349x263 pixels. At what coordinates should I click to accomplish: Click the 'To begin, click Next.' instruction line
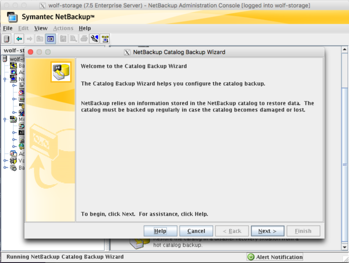tap(108, 214)
